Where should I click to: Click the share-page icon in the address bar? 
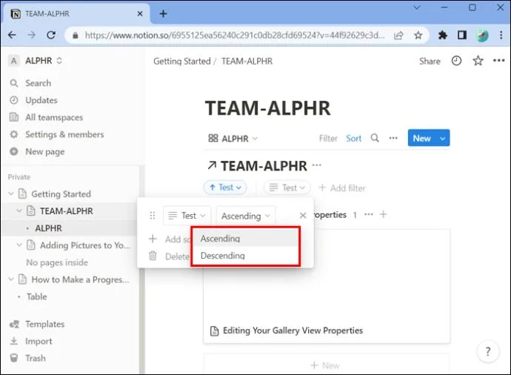click(x=398, y=36)
